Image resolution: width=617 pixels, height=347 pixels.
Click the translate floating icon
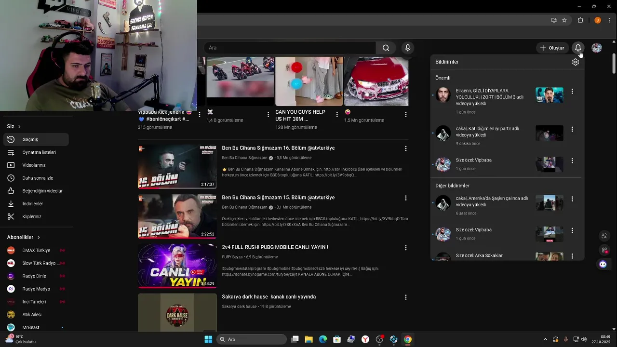(604, 236)
